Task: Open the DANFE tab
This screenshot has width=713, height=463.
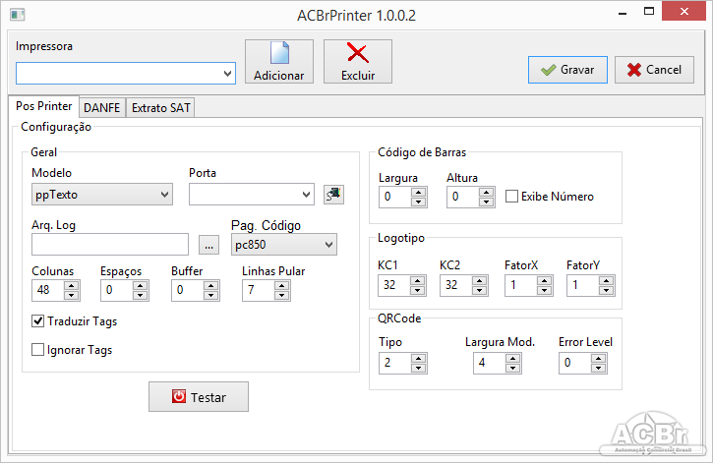Action: pos(102,108)
